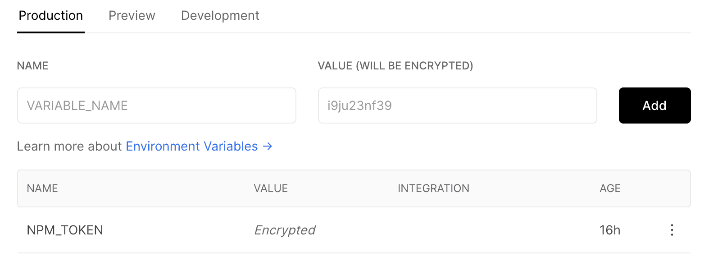Click the NAME column header in table
The height and width of the screenshot is (266, 727).
click(x=42, y=188)
